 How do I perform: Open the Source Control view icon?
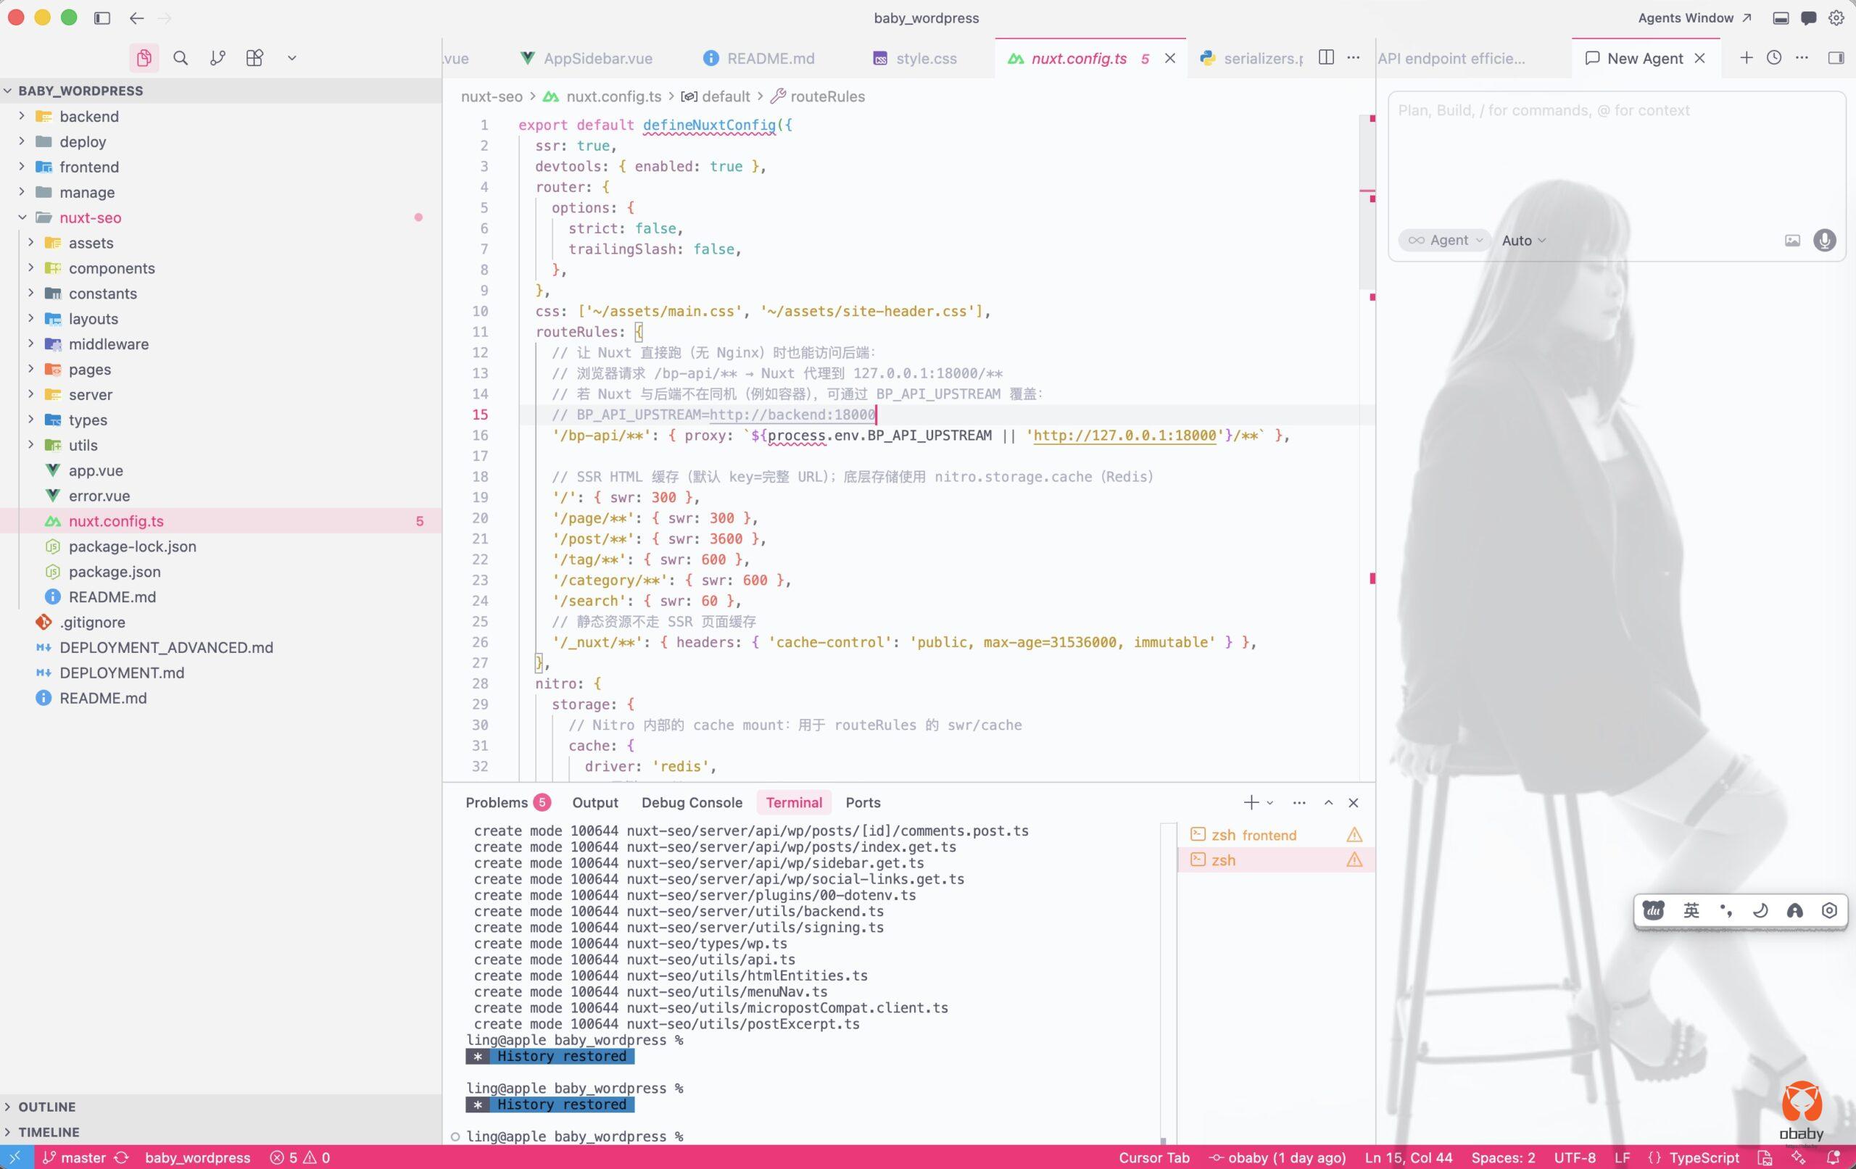click(x=217, y=58)
